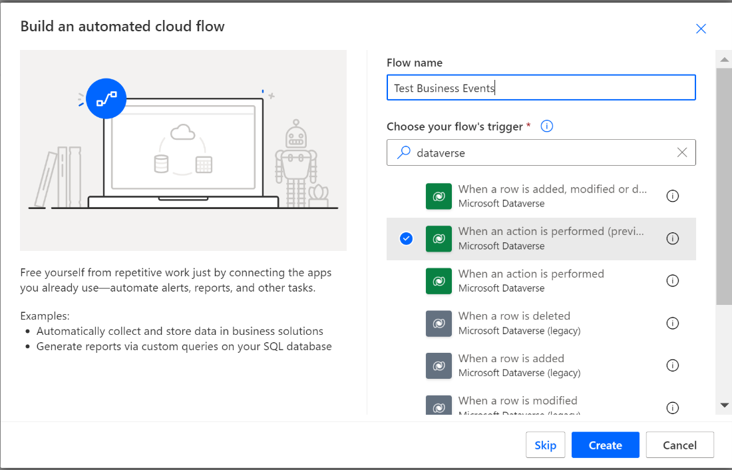Open info for 'When an action is performed (preview)'
The width and height of the screenshot is (732, 470).
(x=673, y=238)
